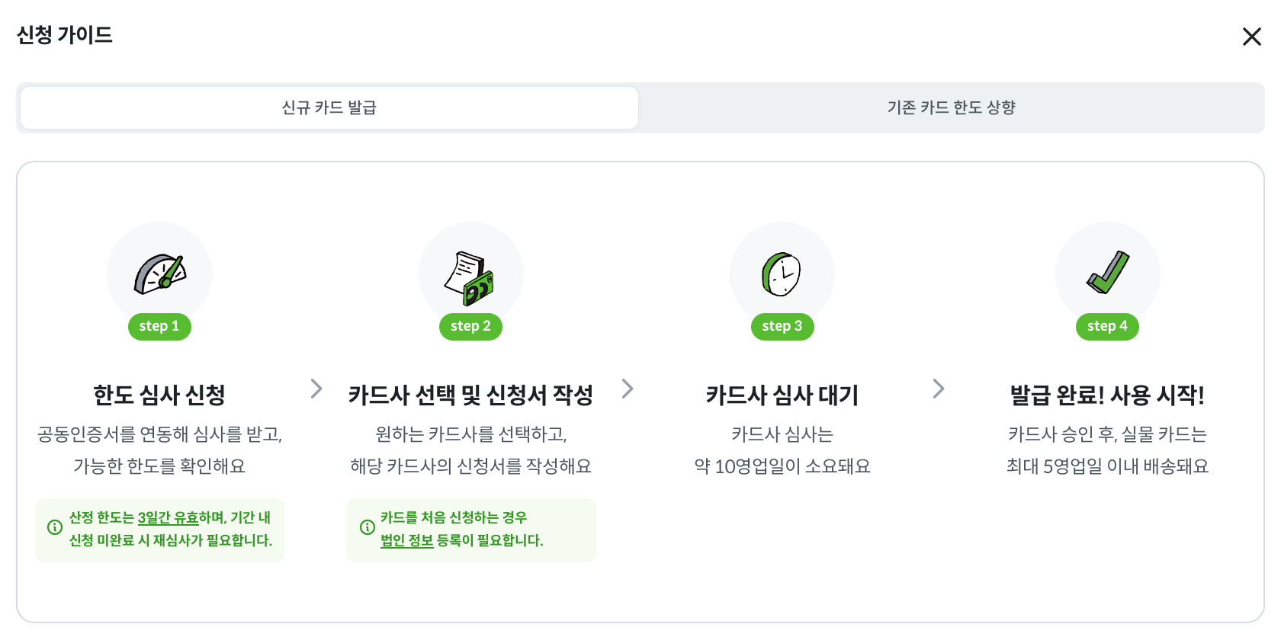1281x640 pixels.
Task: Click the info icon beside 산정 한도는 notice
Action: click(x=55, y=527)
